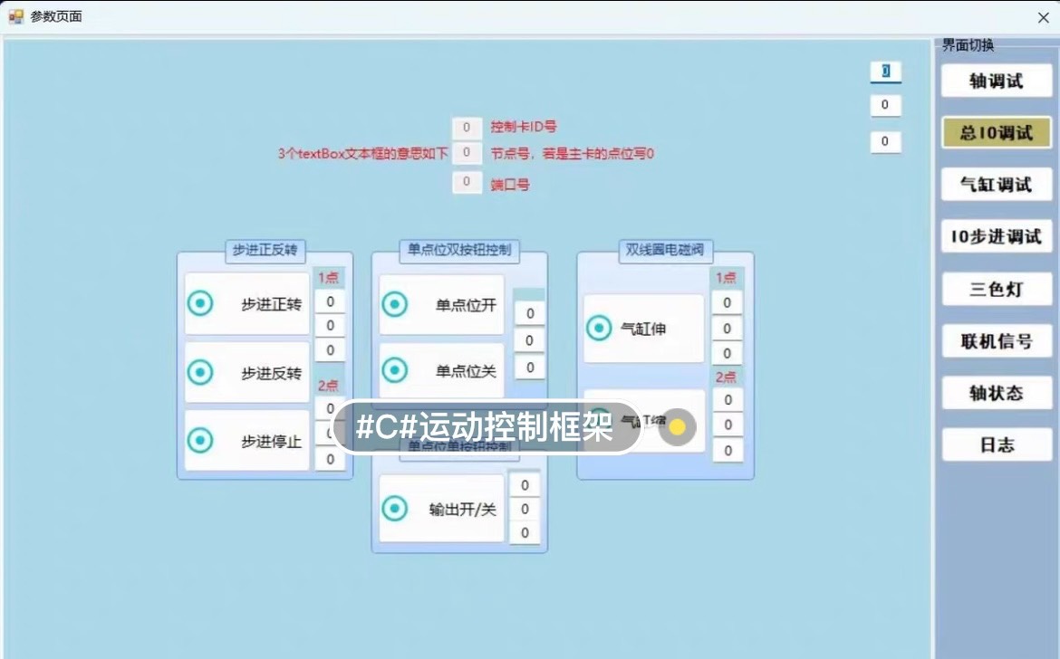Open the 气缸调试 panel

pyautogui.click(x=997, y=184)
